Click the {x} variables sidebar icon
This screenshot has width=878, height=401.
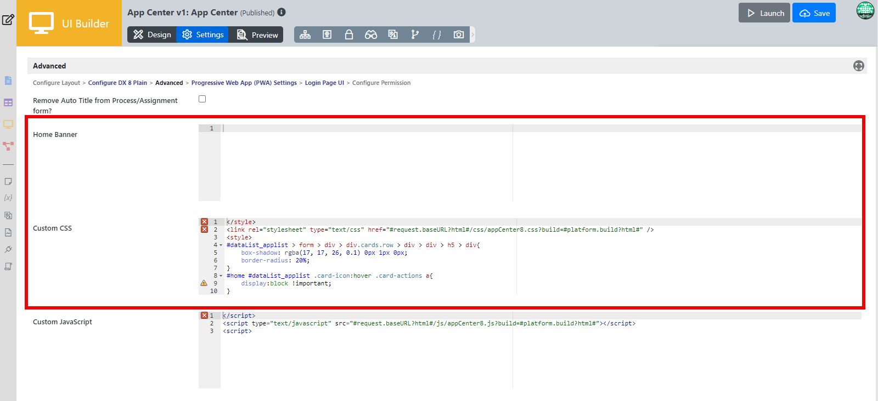[x=8, y=198]
